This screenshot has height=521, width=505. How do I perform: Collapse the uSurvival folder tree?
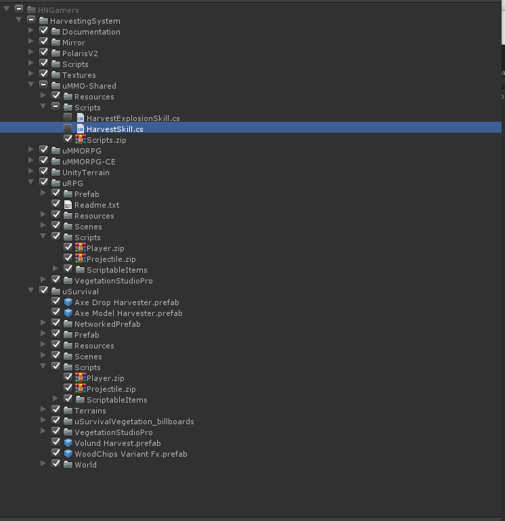pyautogui.click(x=31, y=292)
